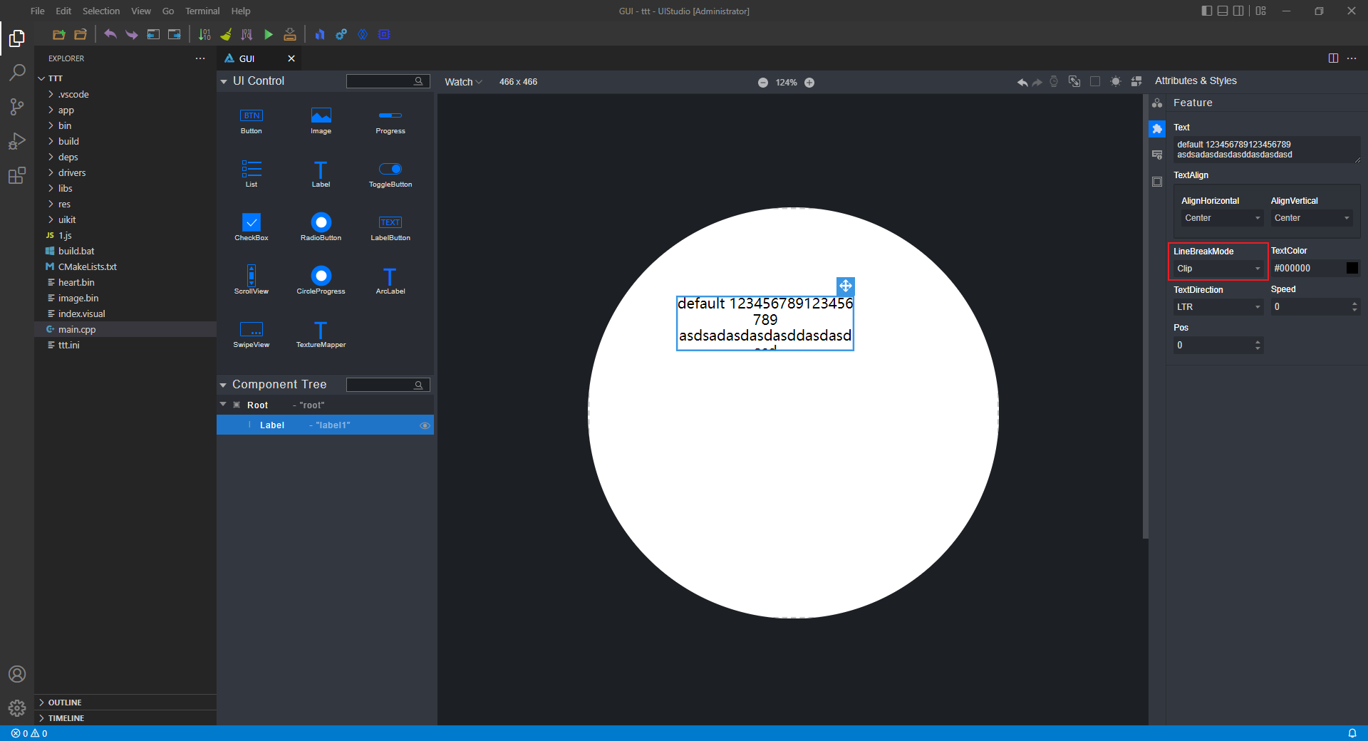Open the LineBreakMode dropdown set to Clip

tap(1218, 269)
